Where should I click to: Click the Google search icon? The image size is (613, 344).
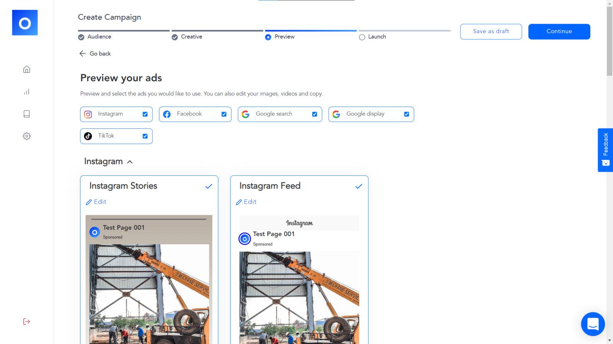pyautogui.click(x=246, y=114)
